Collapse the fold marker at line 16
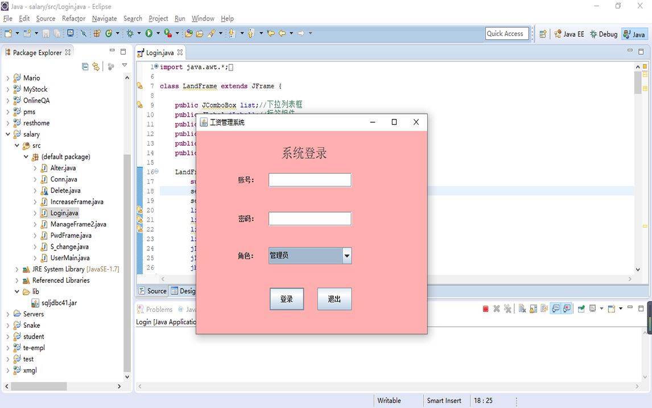The height and width of the screenshot is (408, 652). 156,171
